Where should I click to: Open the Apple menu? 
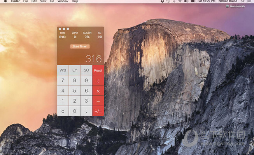coord(5,1)
